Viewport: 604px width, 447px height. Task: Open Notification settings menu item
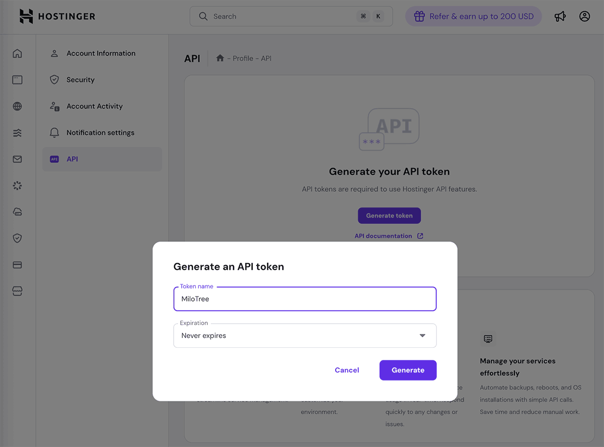[100, 133]
